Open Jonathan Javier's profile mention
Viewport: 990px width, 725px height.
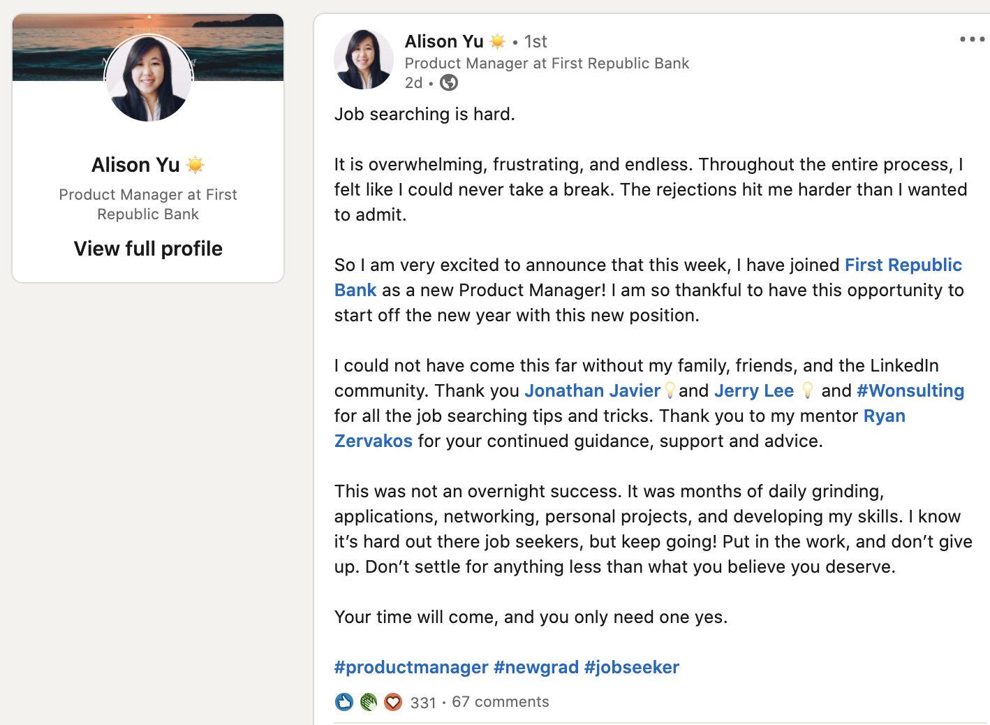pos(592,390)
